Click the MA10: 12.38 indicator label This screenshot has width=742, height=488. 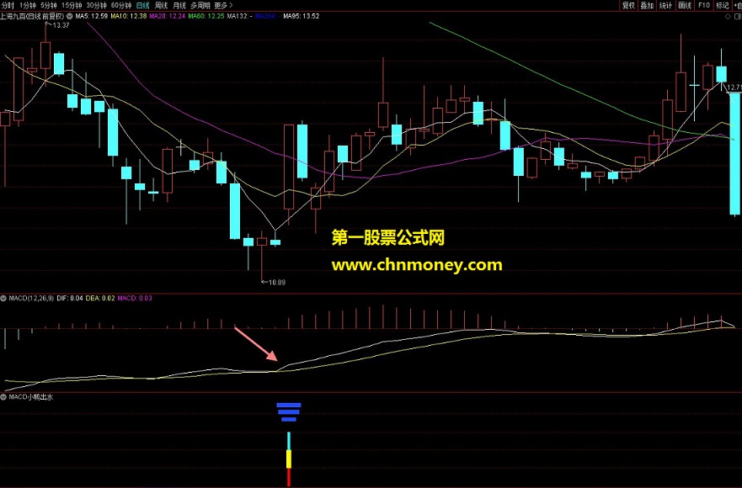coord(129,16)
